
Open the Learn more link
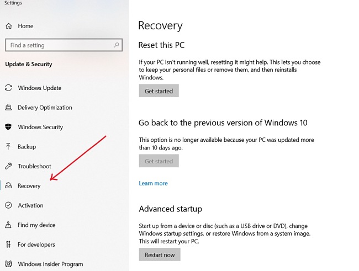tap(153, 183)
